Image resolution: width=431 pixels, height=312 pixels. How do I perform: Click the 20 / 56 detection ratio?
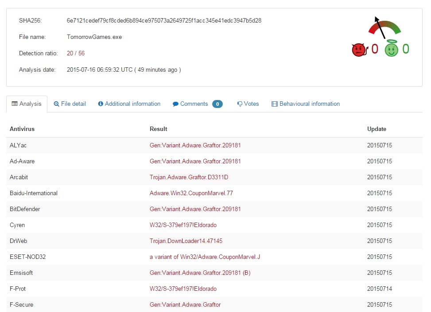[x=76, y=53]
